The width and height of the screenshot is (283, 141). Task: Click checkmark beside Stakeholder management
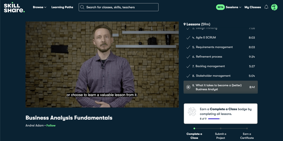(x=188, y=76)
